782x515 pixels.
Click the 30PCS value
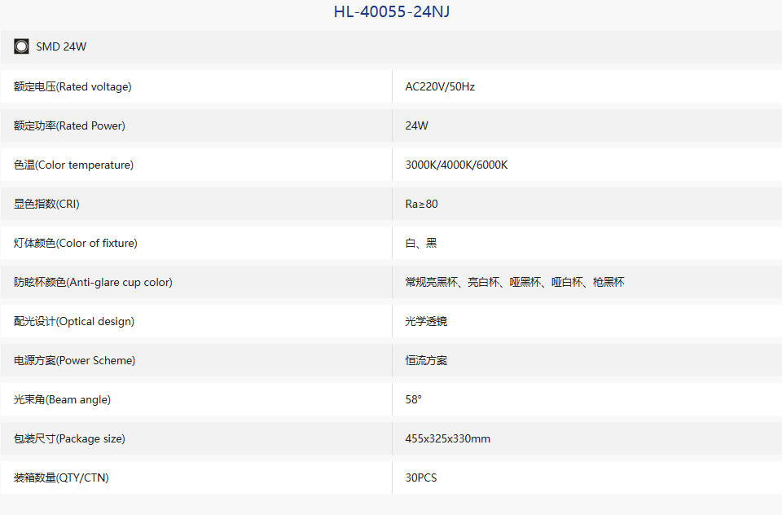tap(421, 478)
